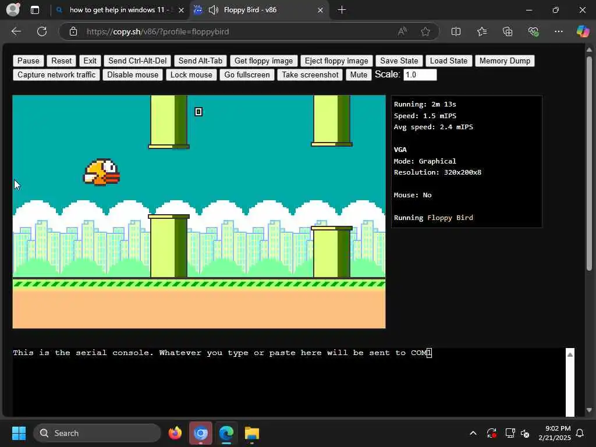The height and width of the screenshot is (447, 596).
Task: Reload the page with refresh icon
Action: pos(42,31)
